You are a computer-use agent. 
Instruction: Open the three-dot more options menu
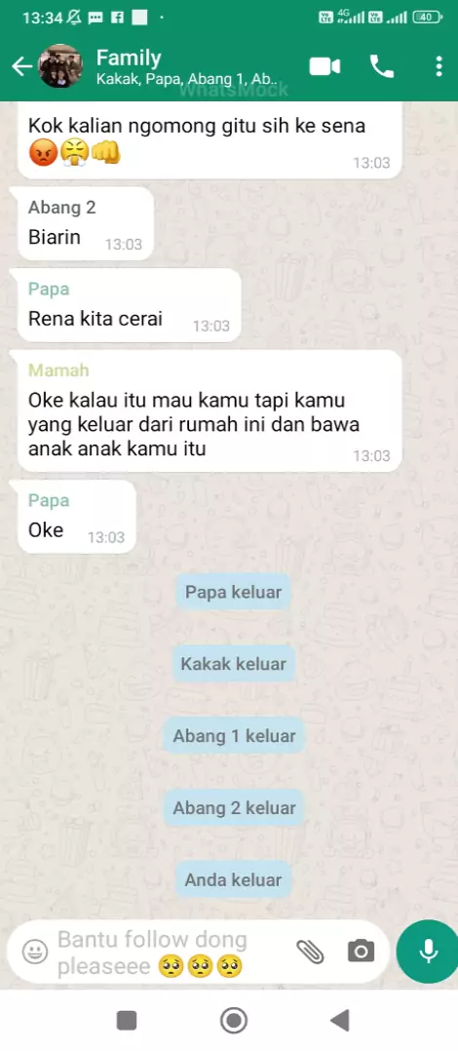[439, 66]
